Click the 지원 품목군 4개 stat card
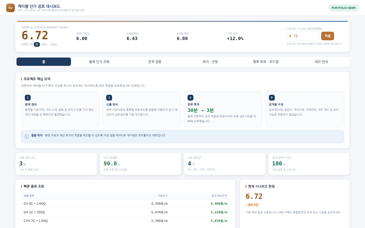Screen dimensions: 365x228 225,164
